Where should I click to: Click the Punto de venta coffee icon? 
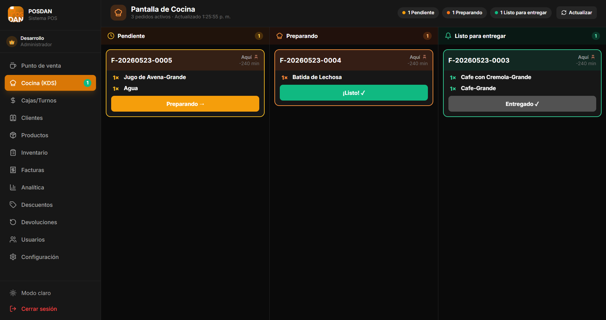(x=13, y=65)
